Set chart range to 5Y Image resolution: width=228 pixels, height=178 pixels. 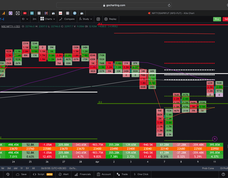coord(27,168)
